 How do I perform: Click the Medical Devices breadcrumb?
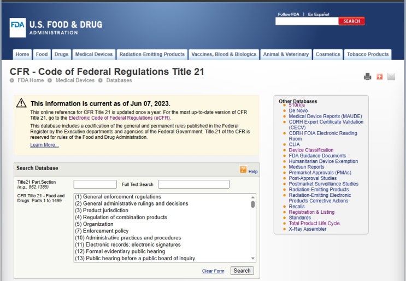tap(75, 80)
